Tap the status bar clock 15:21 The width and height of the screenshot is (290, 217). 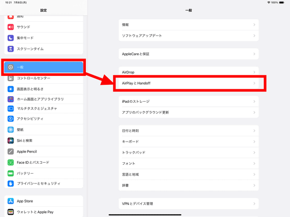tap(8, 3)
